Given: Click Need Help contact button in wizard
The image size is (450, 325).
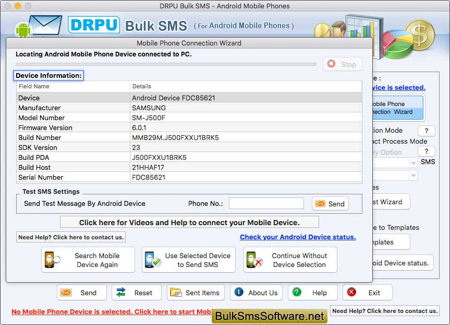Looking at the screenshot, I should (x=71, y=237).
